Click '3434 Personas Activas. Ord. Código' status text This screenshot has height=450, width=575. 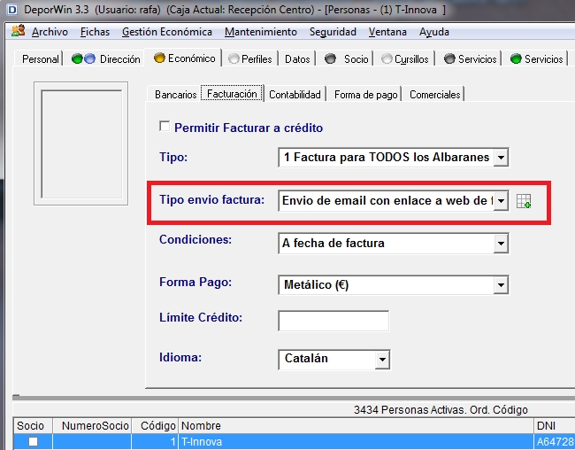[x=441, y=409]
